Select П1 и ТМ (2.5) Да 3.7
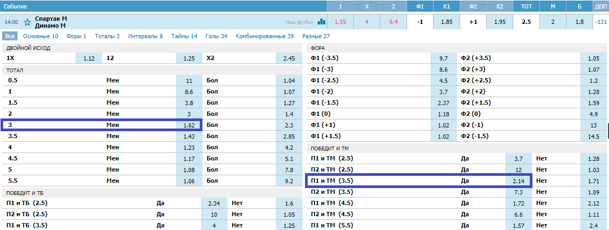The image size is (609, 230). [519, 158]
